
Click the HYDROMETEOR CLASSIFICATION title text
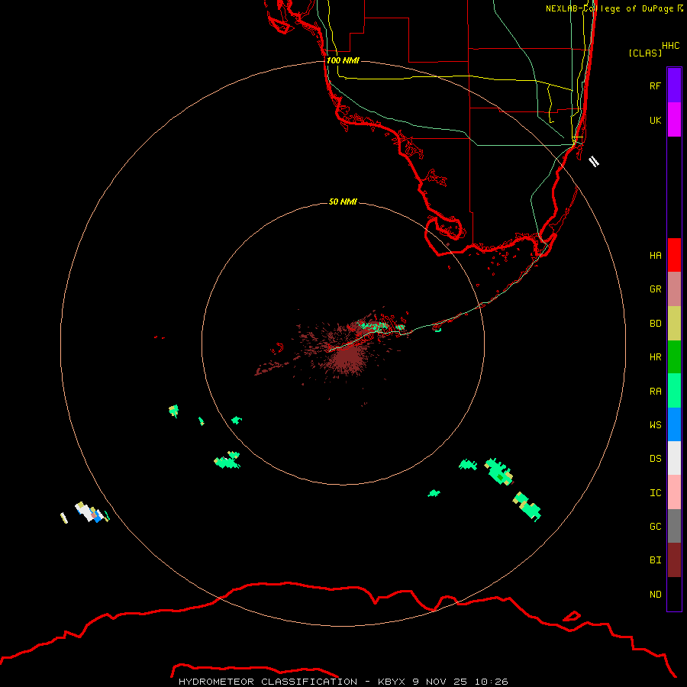tap(268, 682)
